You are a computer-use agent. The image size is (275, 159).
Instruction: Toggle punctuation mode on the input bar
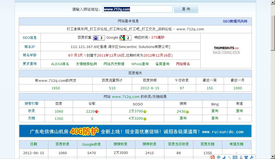point(229,157)
